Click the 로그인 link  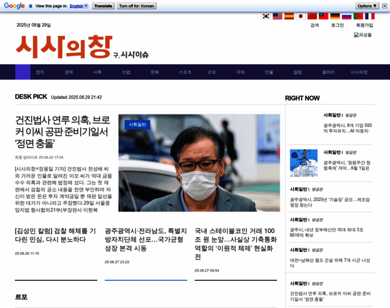[x=337, y=25]
